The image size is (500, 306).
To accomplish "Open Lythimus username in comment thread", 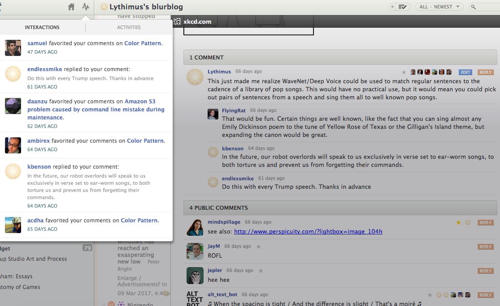I will [x=219, y=72].
